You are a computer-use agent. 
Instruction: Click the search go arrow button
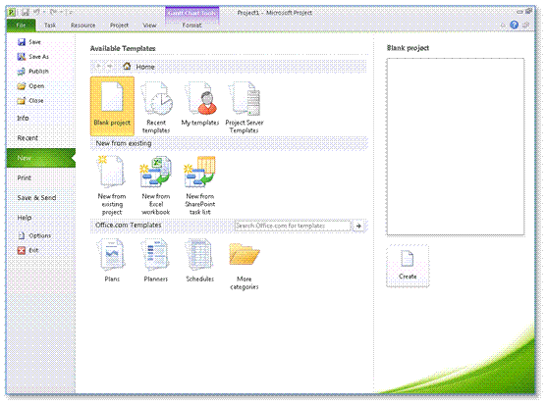tap(358, 226)
